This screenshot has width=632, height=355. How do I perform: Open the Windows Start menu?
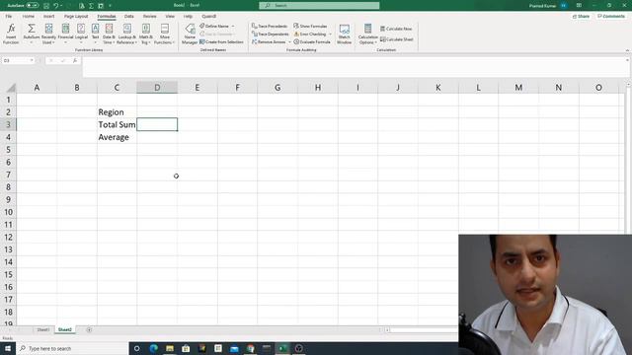[x=8, y=348]
